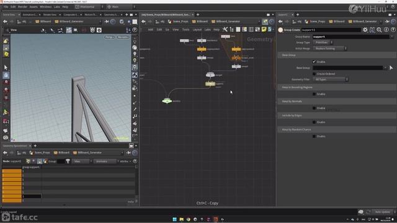The height and width of the screenshot is (223, 397).
Task: Pin the scene view pane
Action: coord(107,22)
